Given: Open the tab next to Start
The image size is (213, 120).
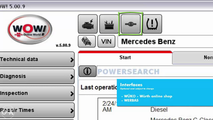Looking at the screenshot, I should pos(192,57).
